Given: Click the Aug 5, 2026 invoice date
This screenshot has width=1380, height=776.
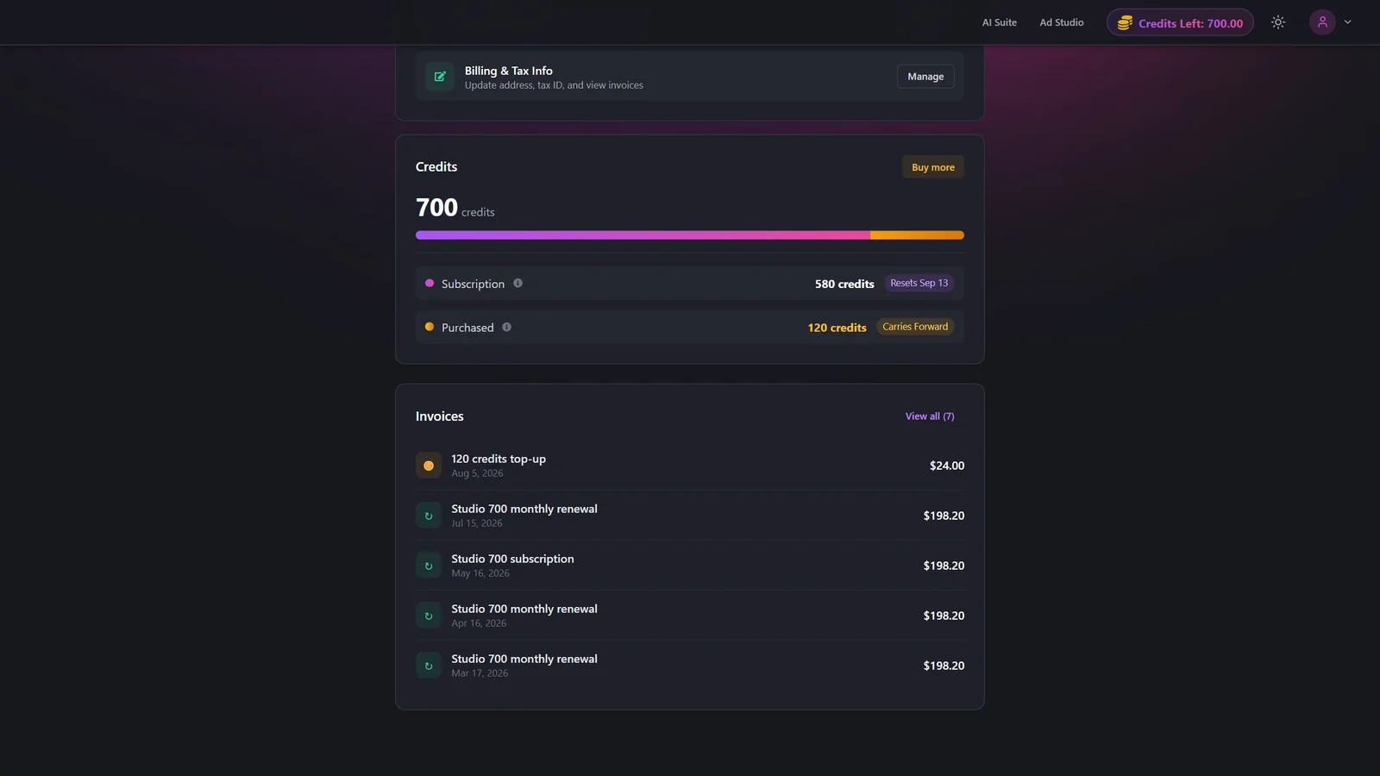Looking at the screenshot, I should click(477, 473).
